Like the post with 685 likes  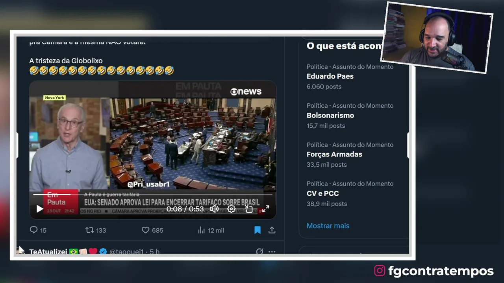(152, 230)
